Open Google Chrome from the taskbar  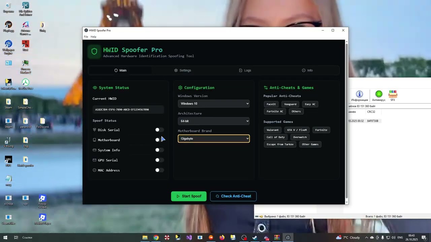click(156, 238)
